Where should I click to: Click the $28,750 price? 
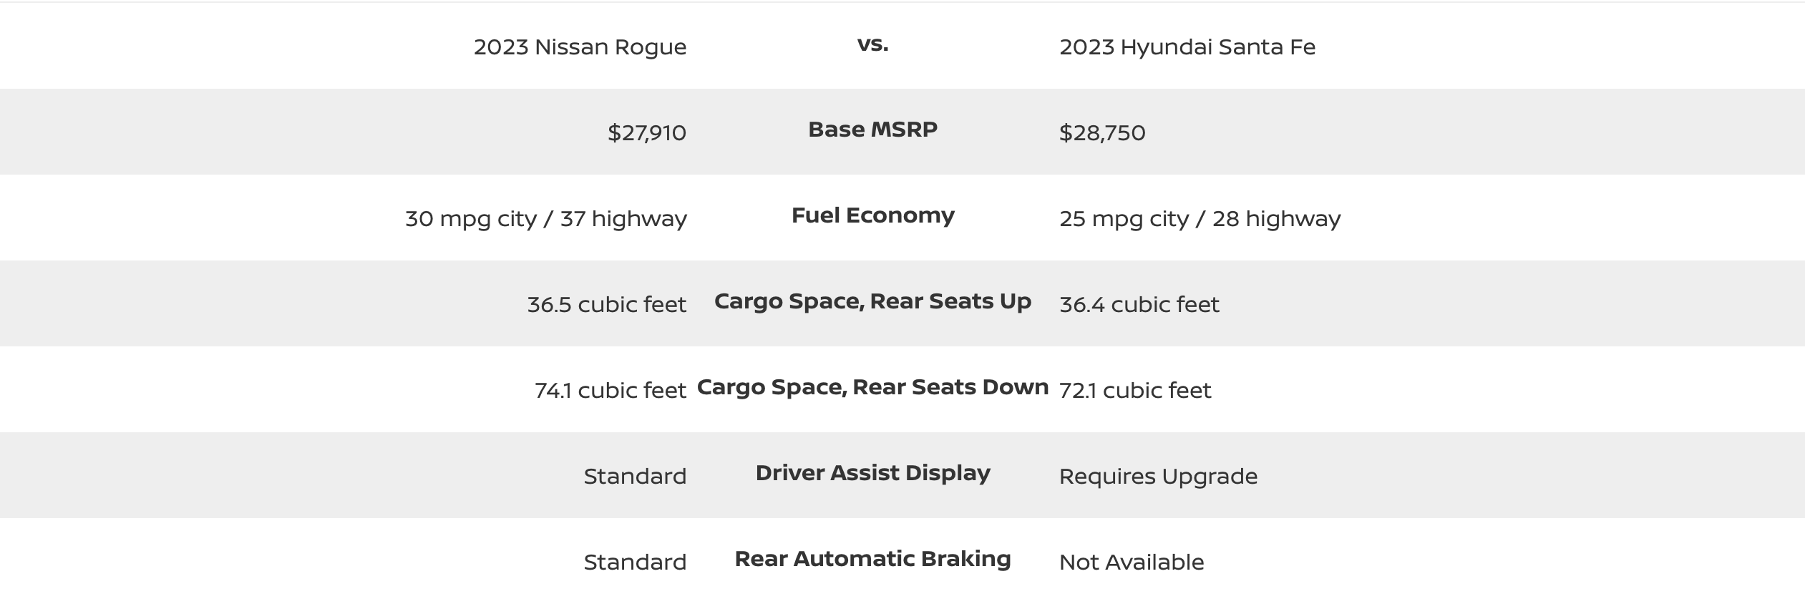1102,133
